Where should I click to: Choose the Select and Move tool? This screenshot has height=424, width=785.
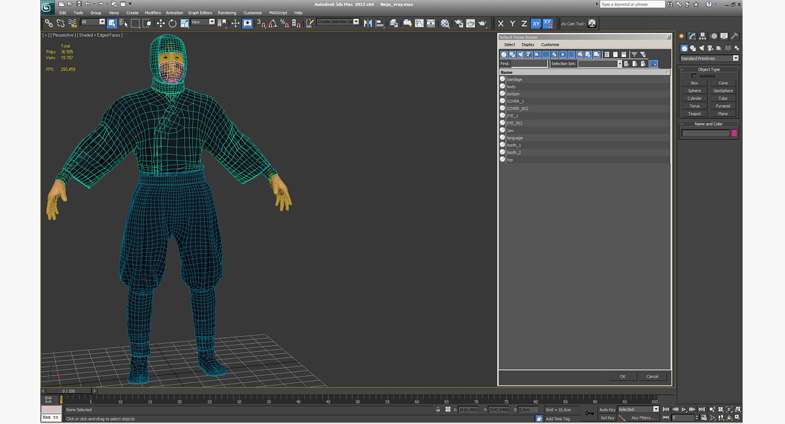pyautogui.click(x=160, y=23)
